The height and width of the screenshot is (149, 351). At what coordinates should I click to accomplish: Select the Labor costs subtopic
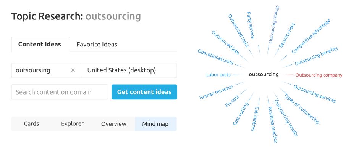click(218, 75)
